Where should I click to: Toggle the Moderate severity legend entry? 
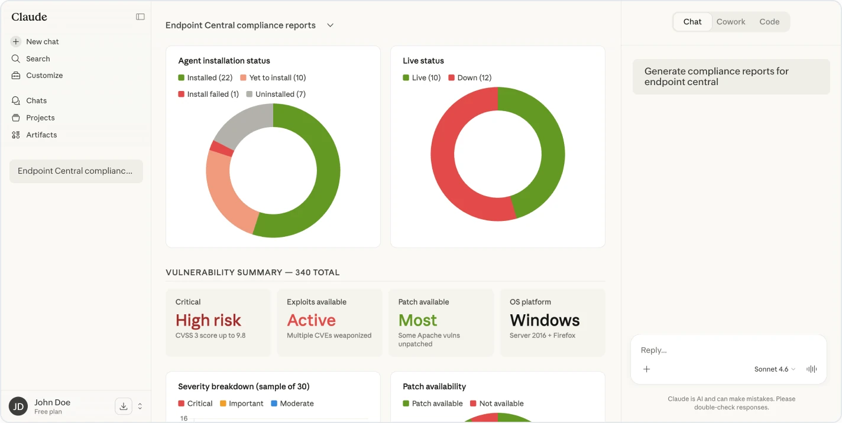pos(292,404)
